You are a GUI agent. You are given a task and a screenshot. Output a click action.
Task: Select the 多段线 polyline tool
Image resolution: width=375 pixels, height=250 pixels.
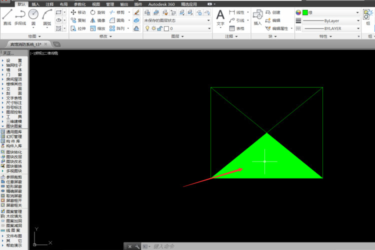point(20,17)
